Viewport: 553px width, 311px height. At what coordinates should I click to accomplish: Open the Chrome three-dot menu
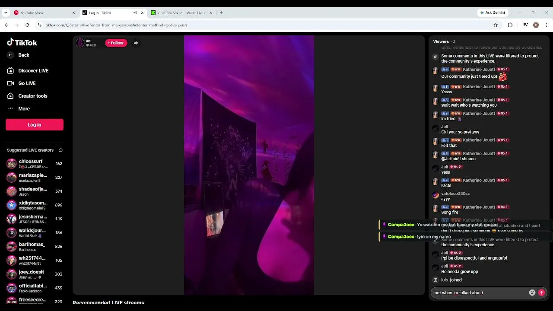coord(547,25)
